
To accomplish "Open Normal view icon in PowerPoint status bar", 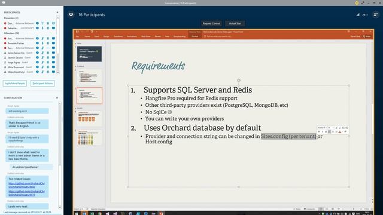I will point(321,209).
